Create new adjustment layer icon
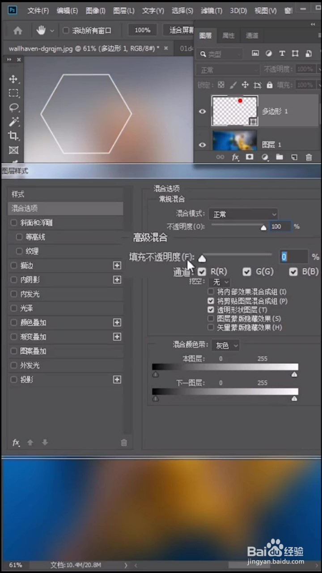This screenshot has width=322, height=573. point(265,157)
